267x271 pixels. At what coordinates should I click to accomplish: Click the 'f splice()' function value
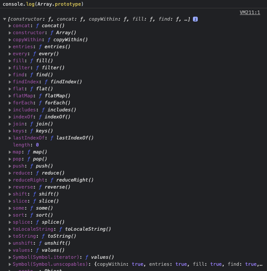coord(50,222)
